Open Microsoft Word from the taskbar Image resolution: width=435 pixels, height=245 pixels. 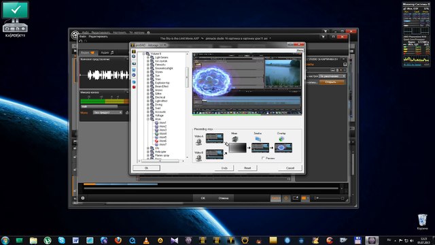click(75, 240)
